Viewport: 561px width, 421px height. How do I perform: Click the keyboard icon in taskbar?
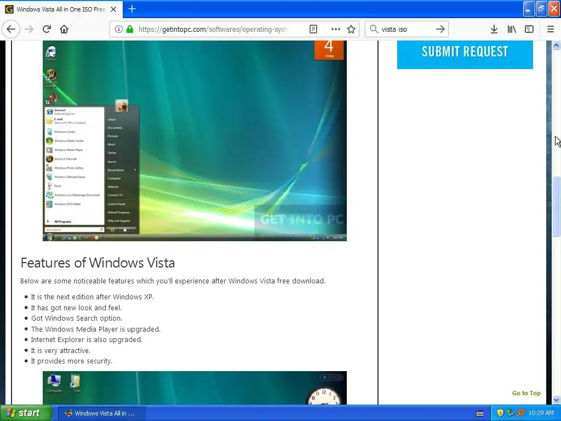click(480, 413)
